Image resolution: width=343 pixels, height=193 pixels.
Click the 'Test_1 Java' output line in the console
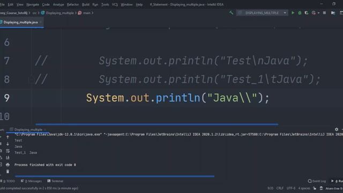pyautogui.click(x=26, y=152)
